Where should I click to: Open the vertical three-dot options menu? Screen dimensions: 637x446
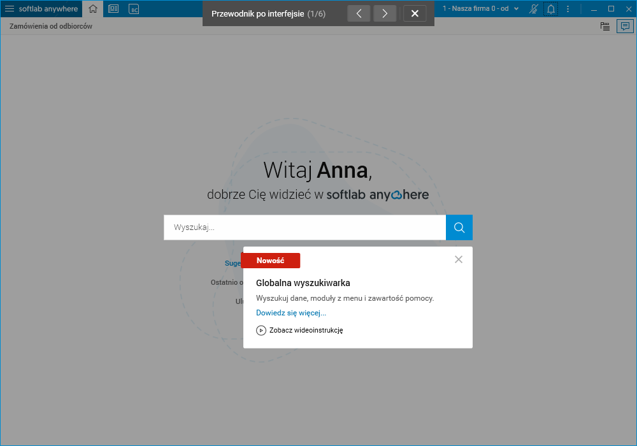(x=568, y=8)
